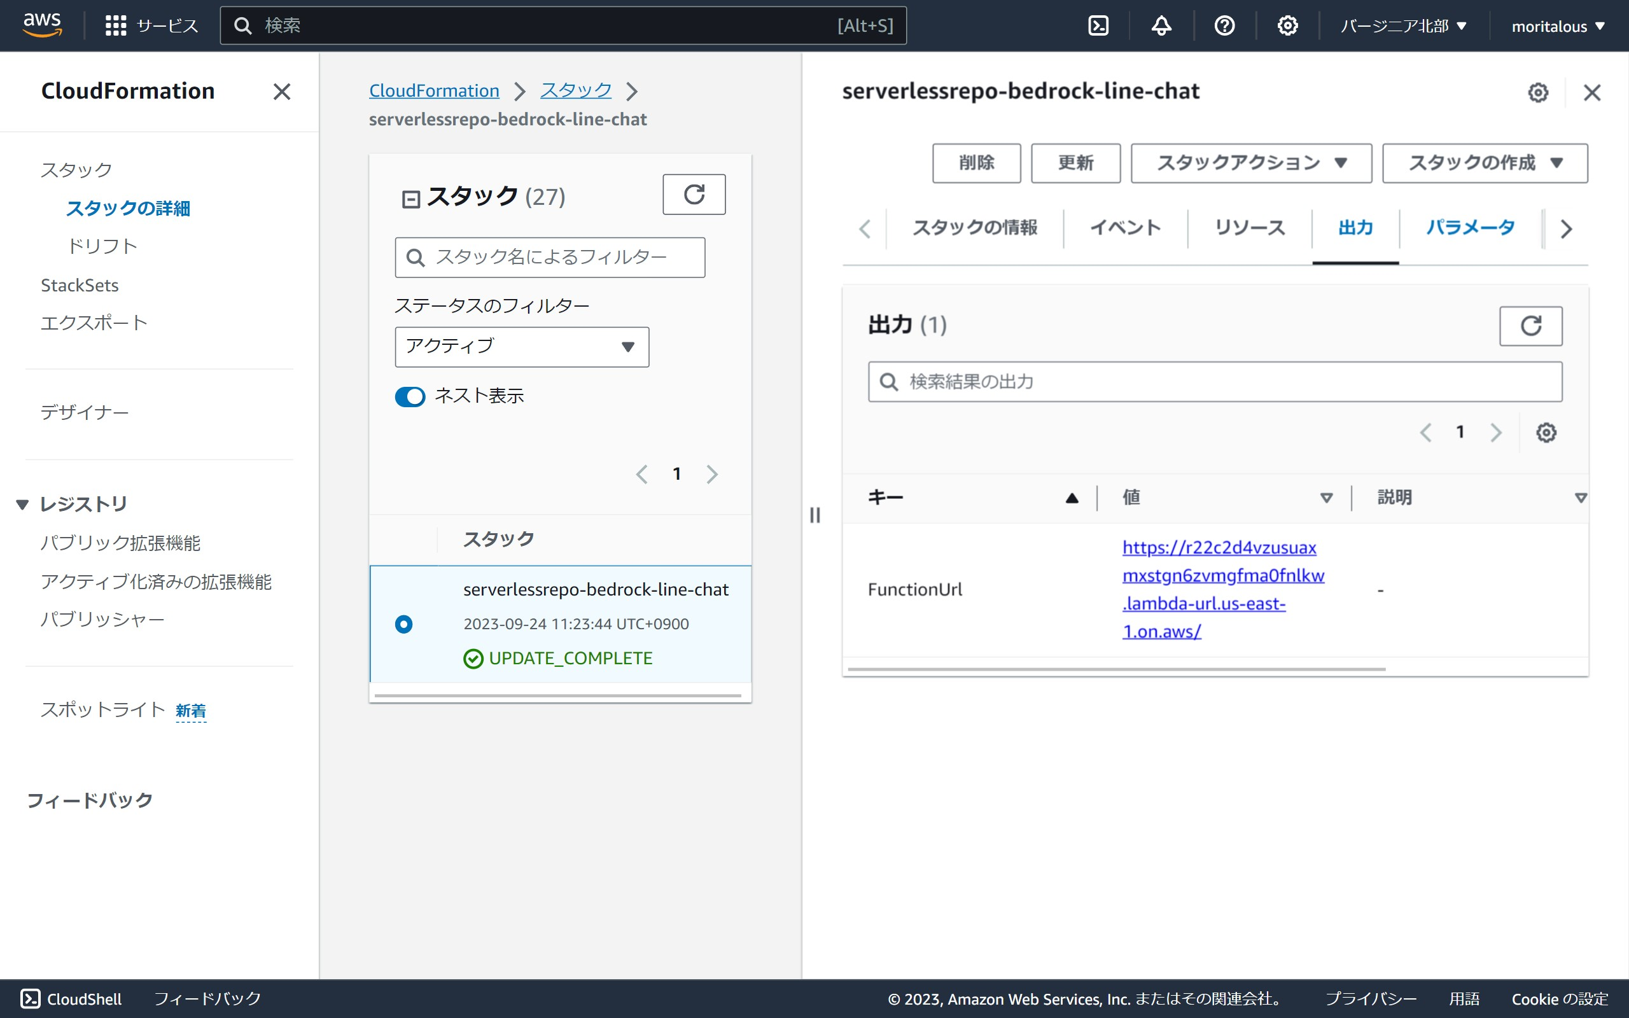Open the notifications bell
1629x1018 pixels.
1161,25
